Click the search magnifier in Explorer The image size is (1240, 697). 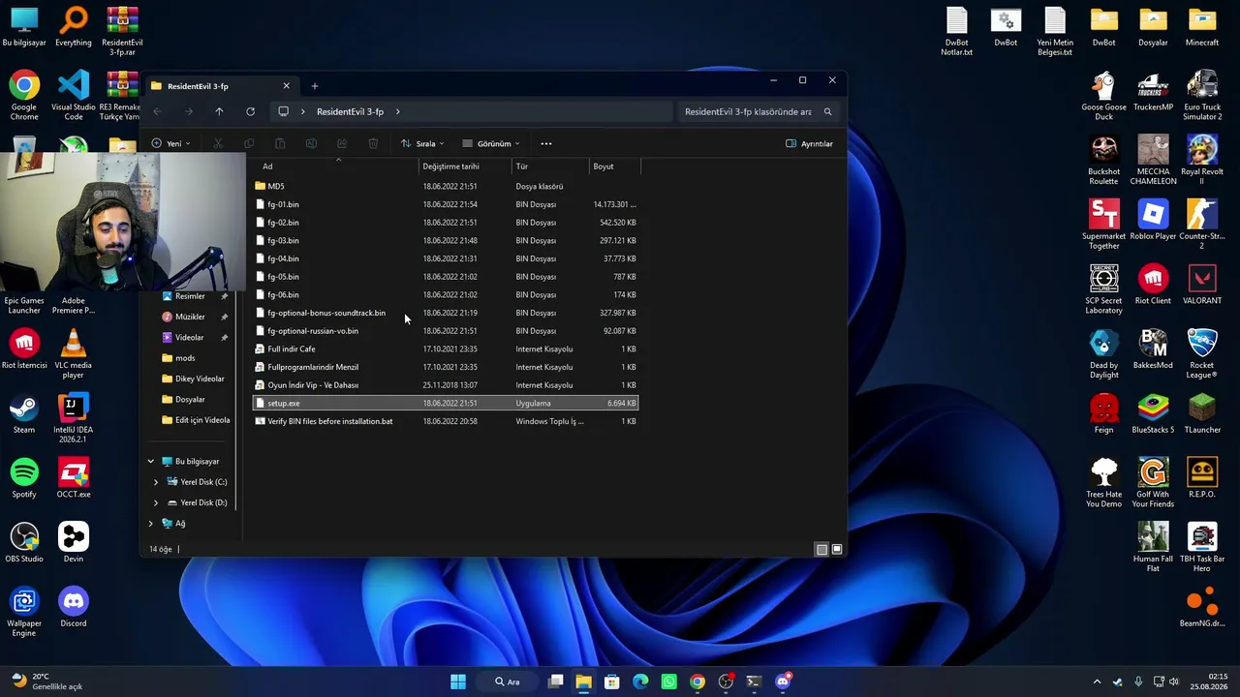click(x=827, y=111)
